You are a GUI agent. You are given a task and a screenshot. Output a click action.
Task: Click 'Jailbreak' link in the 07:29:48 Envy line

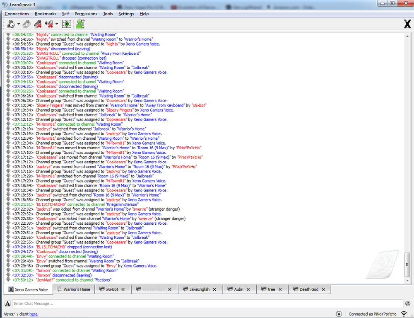coord(130,261)
